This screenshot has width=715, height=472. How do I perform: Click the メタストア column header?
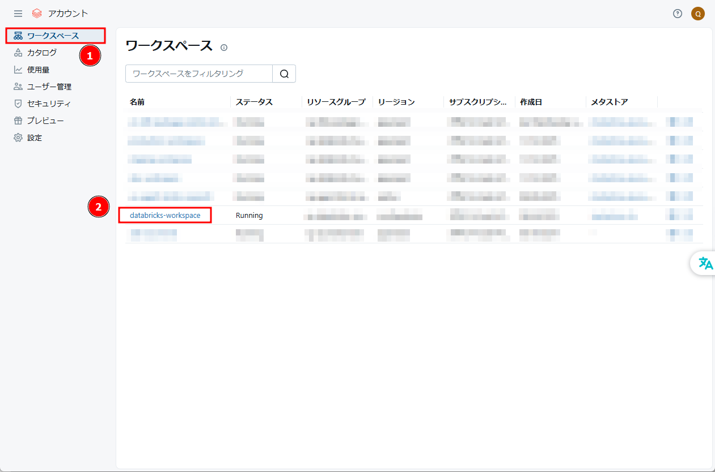(x=609, y=102)
